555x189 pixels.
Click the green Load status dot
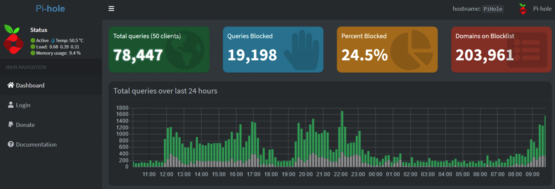click(33, 47)
